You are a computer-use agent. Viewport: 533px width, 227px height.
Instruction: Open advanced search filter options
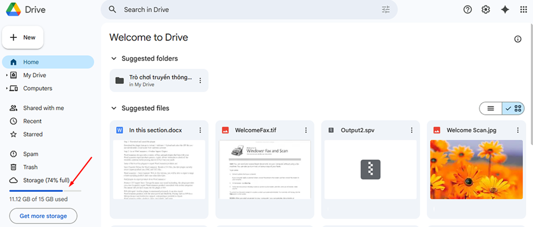pyautogui.click(x=386, y=9)
